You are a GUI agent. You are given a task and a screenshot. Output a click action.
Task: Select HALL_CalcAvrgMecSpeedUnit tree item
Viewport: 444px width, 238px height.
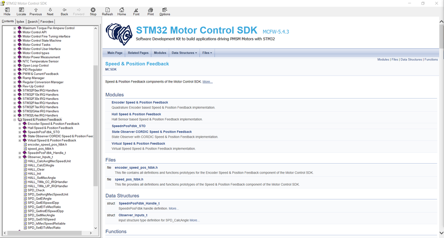point(49,161)
